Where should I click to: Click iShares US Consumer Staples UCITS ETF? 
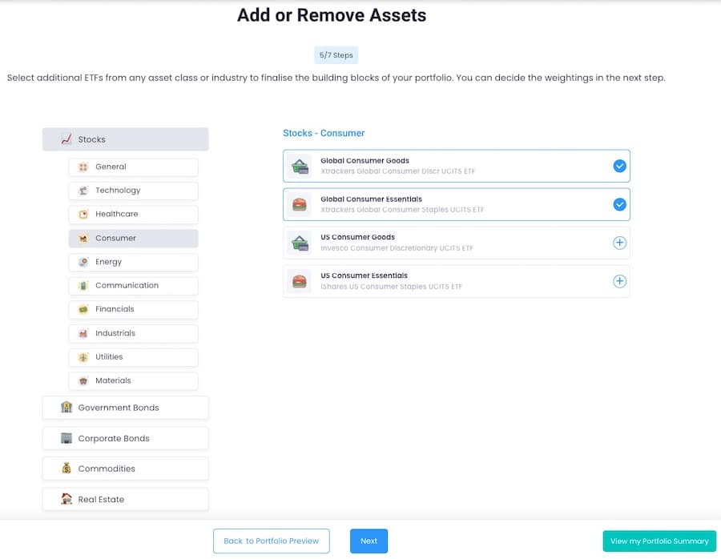pos(391,287)
